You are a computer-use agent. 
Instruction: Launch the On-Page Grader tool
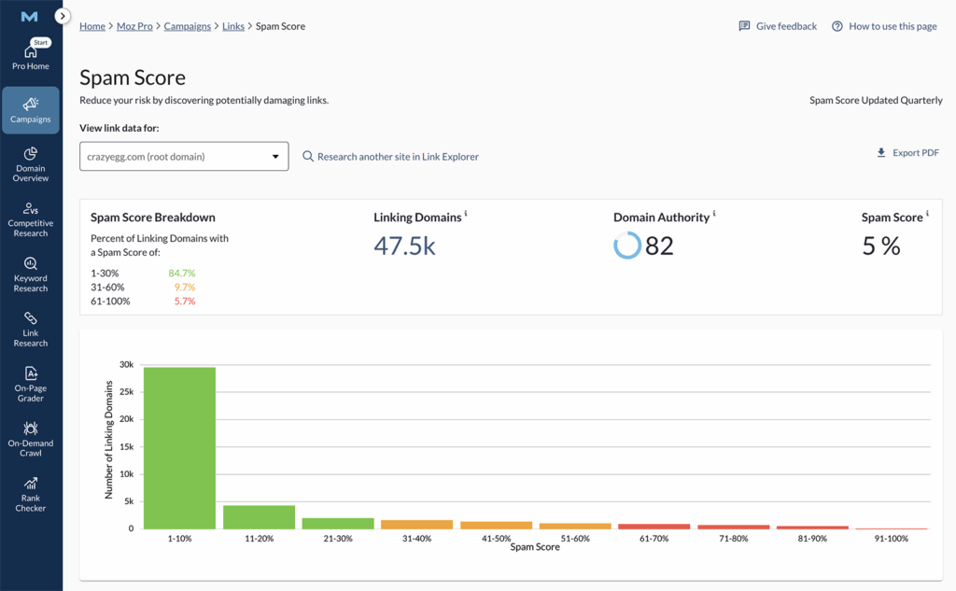(x=31, y=384)
